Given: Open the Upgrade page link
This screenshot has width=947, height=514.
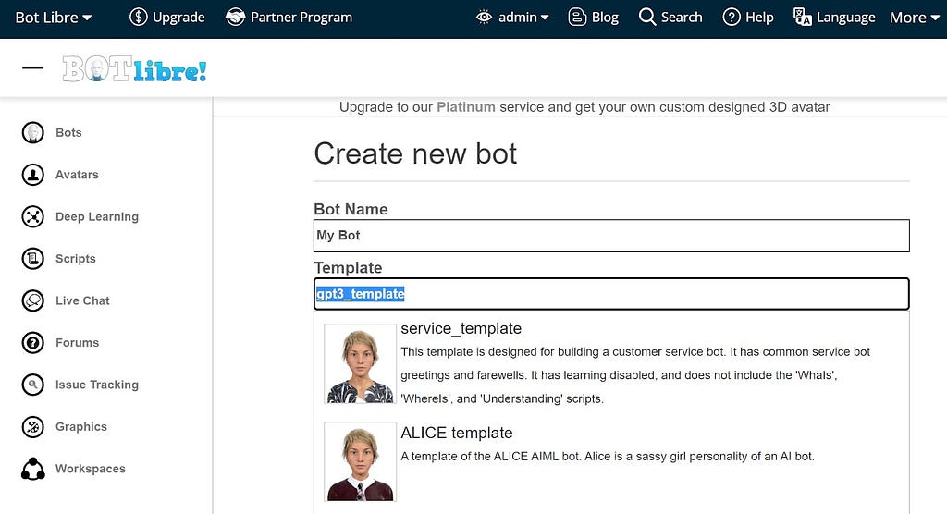Looking at the screenshot, I should (178, 18).
